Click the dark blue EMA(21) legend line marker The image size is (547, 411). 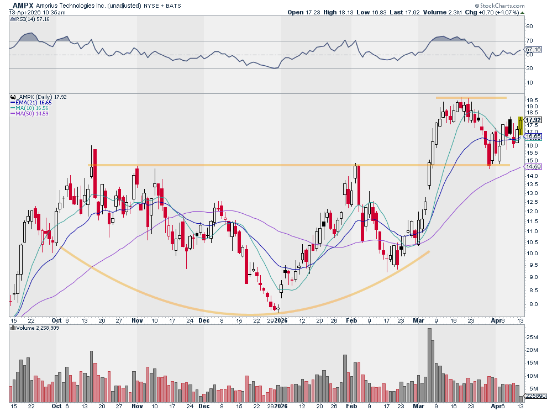(13, 103)
